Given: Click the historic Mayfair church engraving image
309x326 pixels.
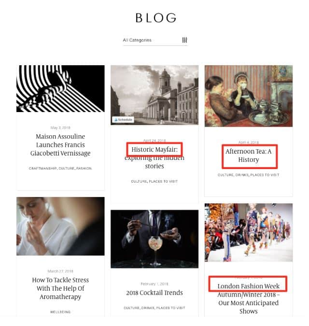Looking at the screenshot, I should (x=154, y=95).
